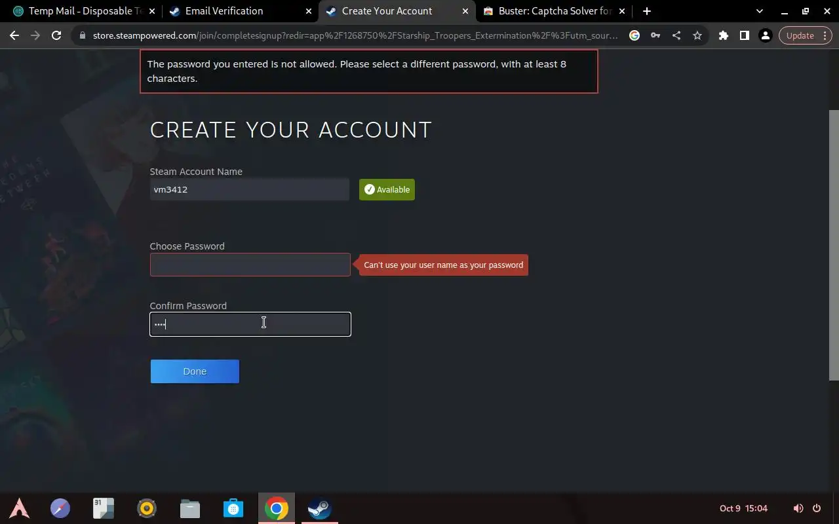This screenshot has height=524, width=839.
Task: Click the Confirm Password field
Action: [x=250, y=324]
